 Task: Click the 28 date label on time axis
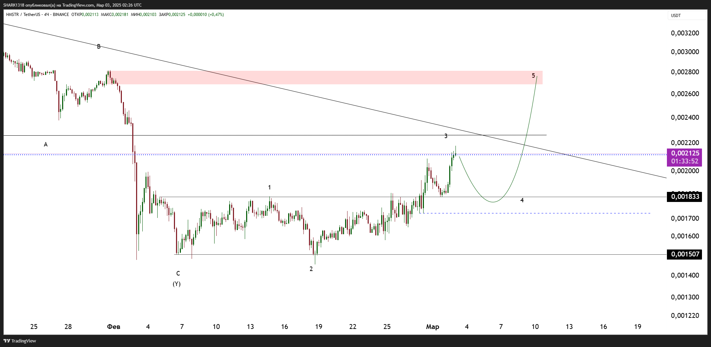click(68, 327)
